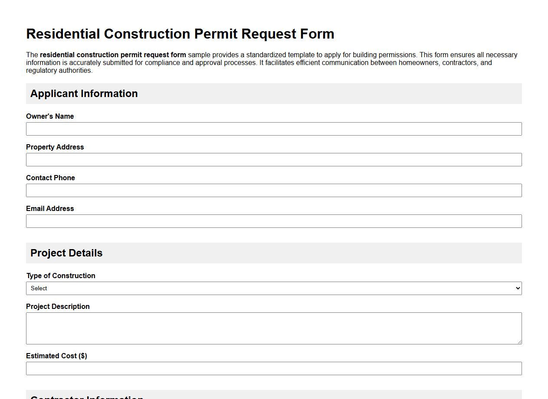Viewport: 548px width, 399px height.
Task: Click the form title text
Action: [180, 34]
